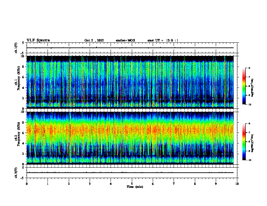Click the time axis tick label "2"
This screenshot has height=206, width=267.
coord(69,184)
